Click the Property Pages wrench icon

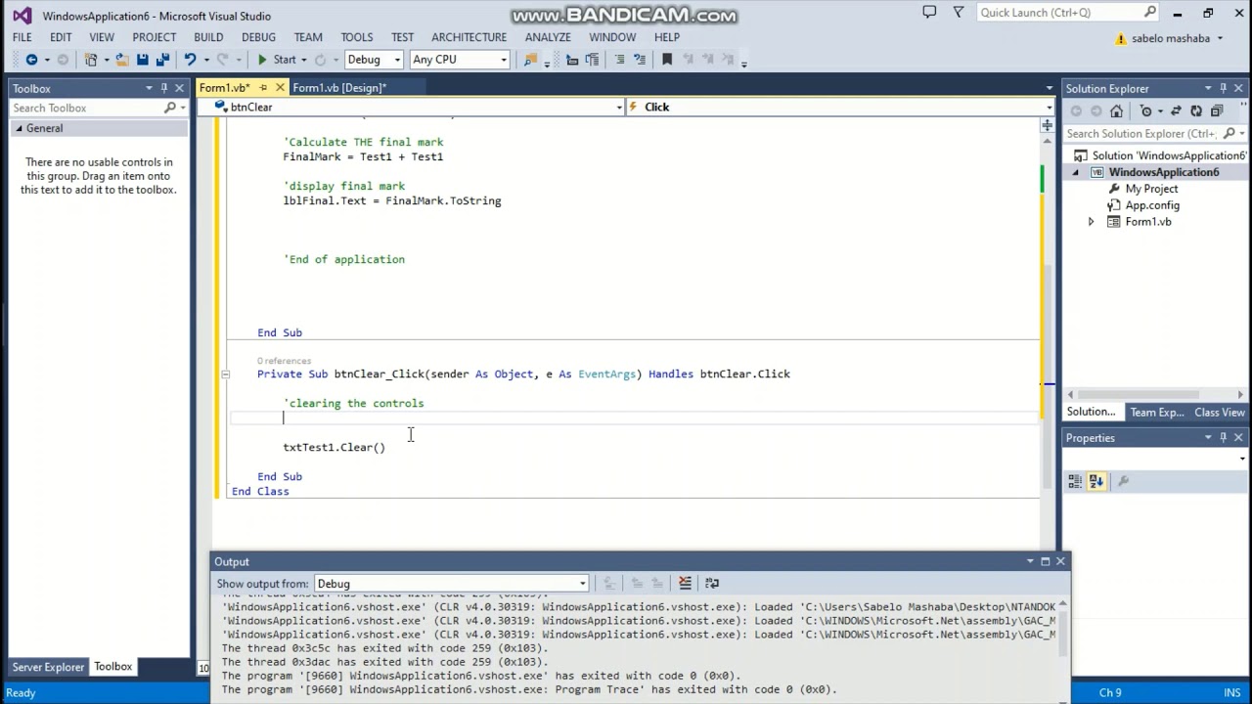click(1123, 480)
